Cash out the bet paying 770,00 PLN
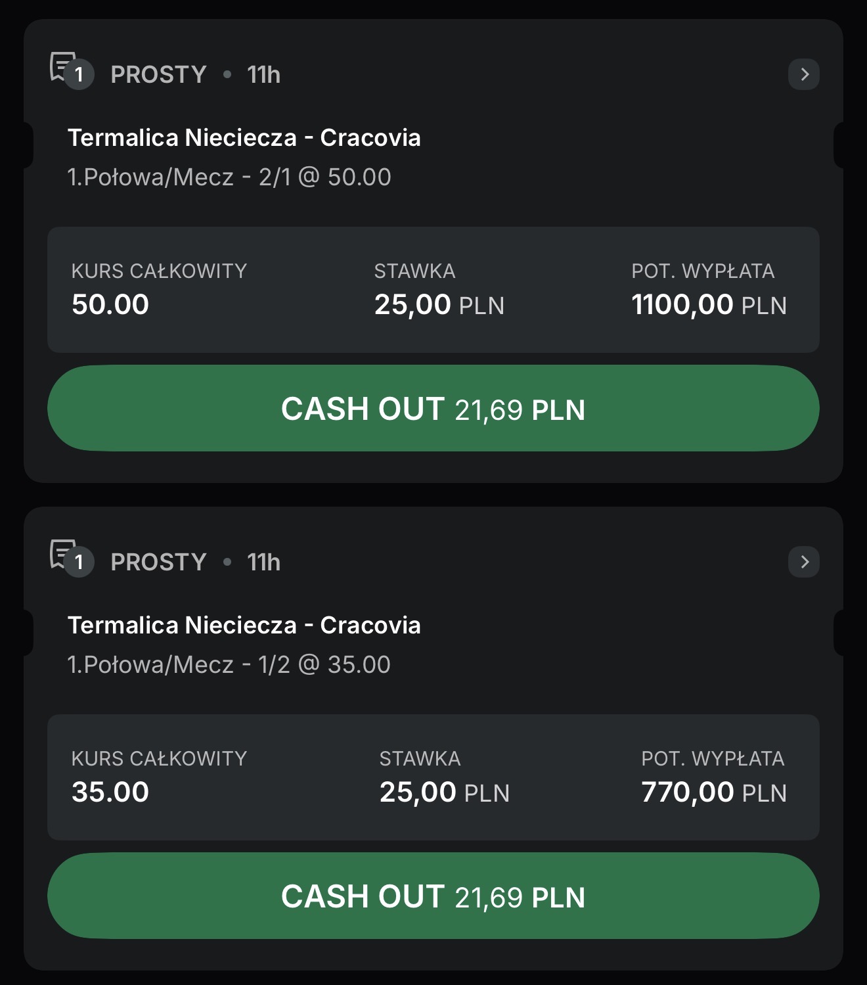Image resolution: width=867 pixels, height=985 pixels. (x=433, y=896)
